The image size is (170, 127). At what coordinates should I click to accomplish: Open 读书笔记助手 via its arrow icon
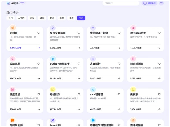(x=159, y=48)
